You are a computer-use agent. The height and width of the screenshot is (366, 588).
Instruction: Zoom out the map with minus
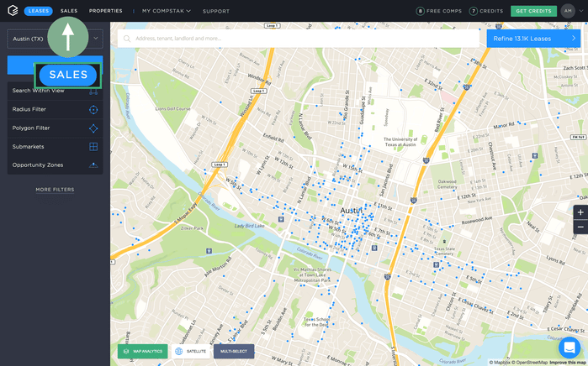(580, 227)
